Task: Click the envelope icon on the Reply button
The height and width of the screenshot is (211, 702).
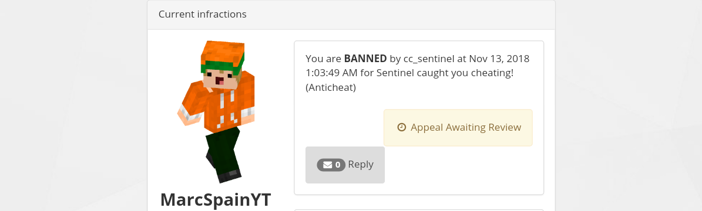Action: pyautogui.click(x=328, y=165)
